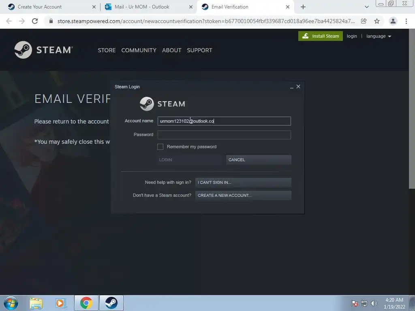Click the browser forward arrow

tap(22, 21)
